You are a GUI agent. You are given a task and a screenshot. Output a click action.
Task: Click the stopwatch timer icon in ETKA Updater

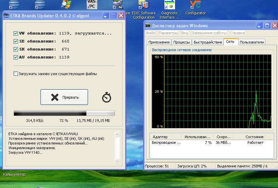pyautogui.click(x=107, y=97)
